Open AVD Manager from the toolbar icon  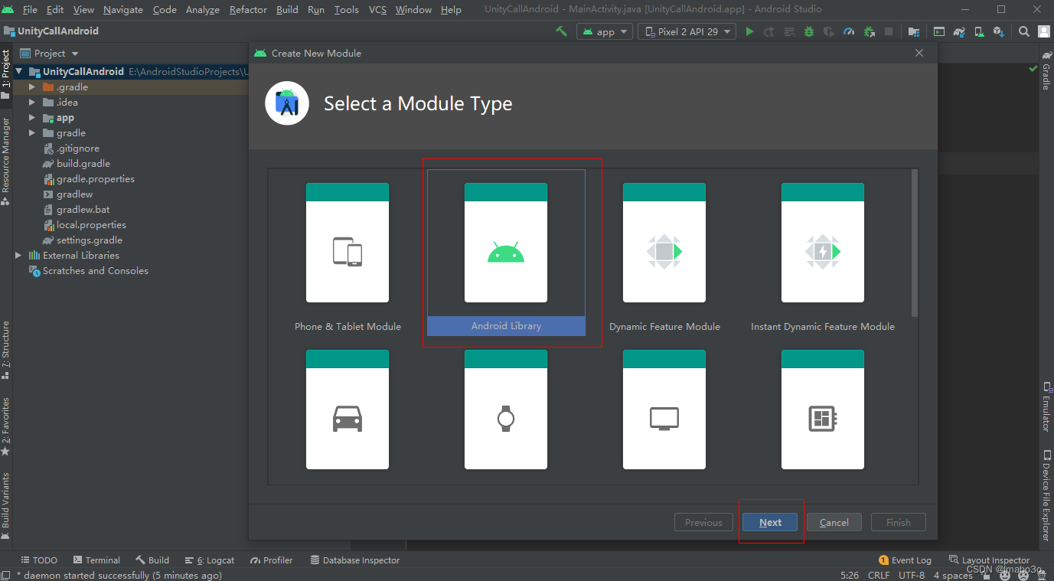[x=979, y=31]
